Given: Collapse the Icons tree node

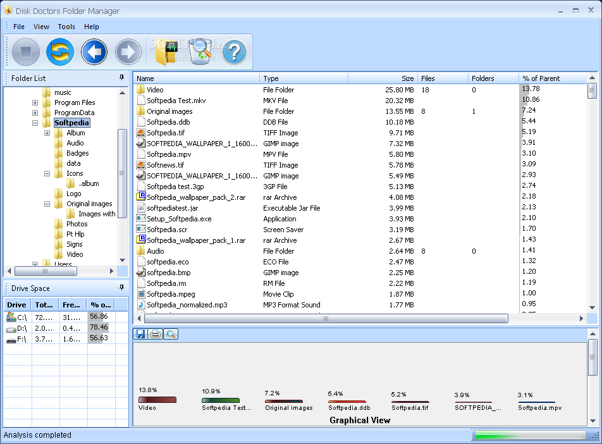Looking at the screenshot, I should coord(47,173).
